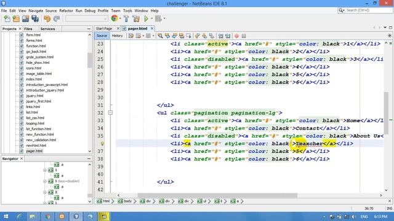Viewport: 394px width, 221px height.
Task: Click the editor horizontal scrollbar thumb
Action: (217, 195)
